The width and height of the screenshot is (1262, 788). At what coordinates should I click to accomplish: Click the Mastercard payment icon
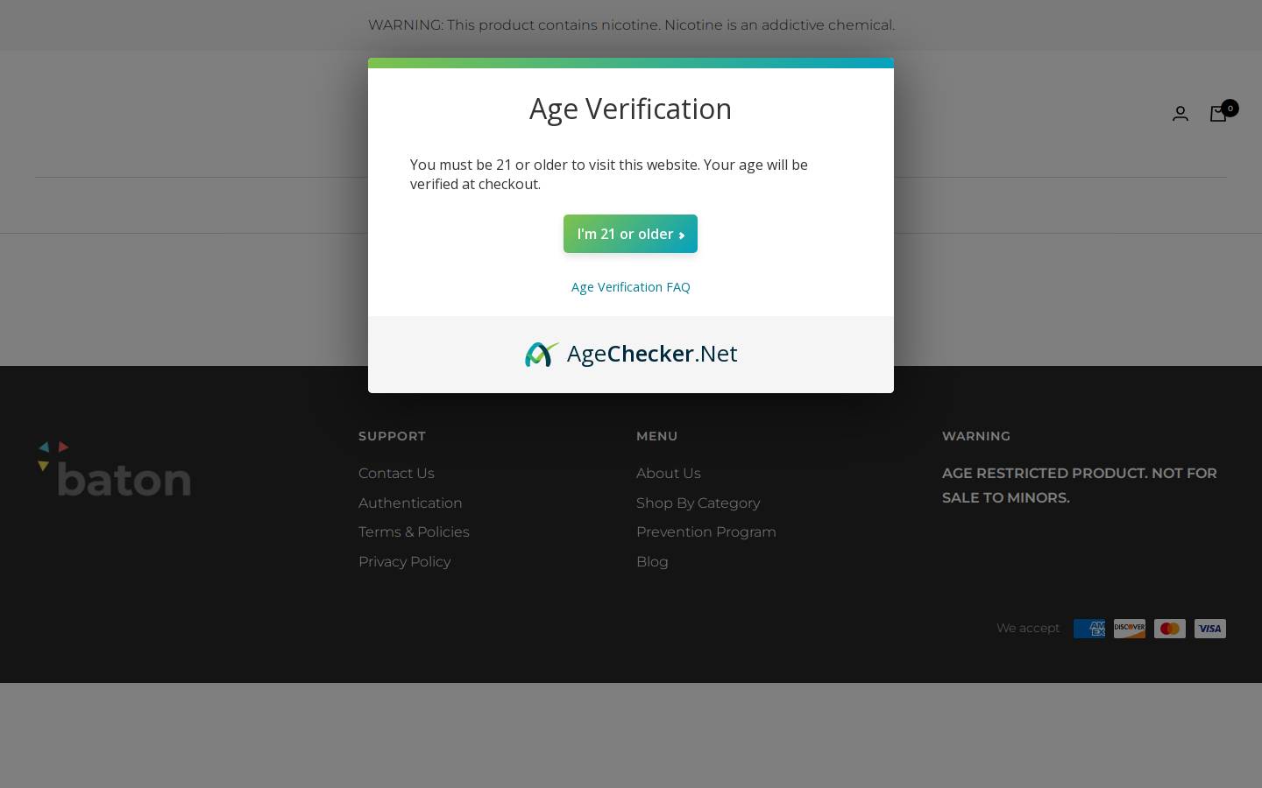coord(1170,629)
